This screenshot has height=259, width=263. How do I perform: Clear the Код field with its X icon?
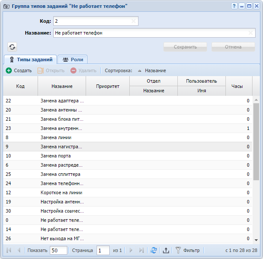(134, 21)
